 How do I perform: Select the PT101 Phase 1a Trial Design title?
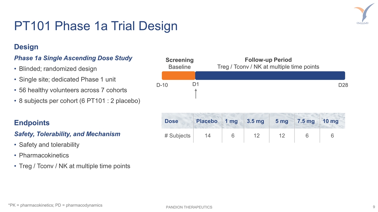pos(96,26)
